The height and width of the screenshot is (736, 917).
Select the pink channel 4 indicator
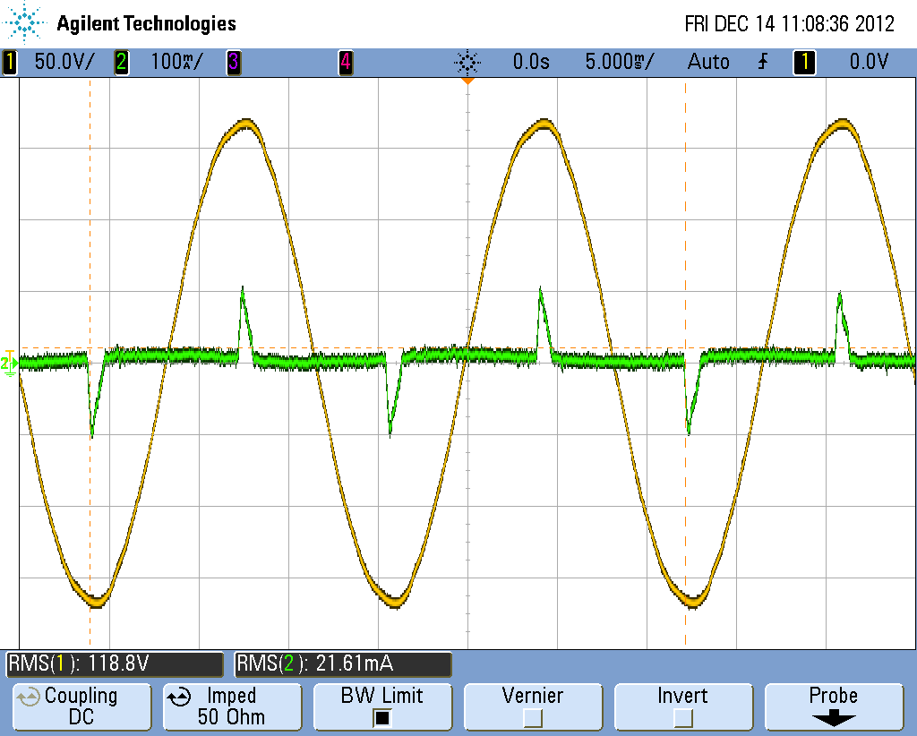click(x=346, y=62)
